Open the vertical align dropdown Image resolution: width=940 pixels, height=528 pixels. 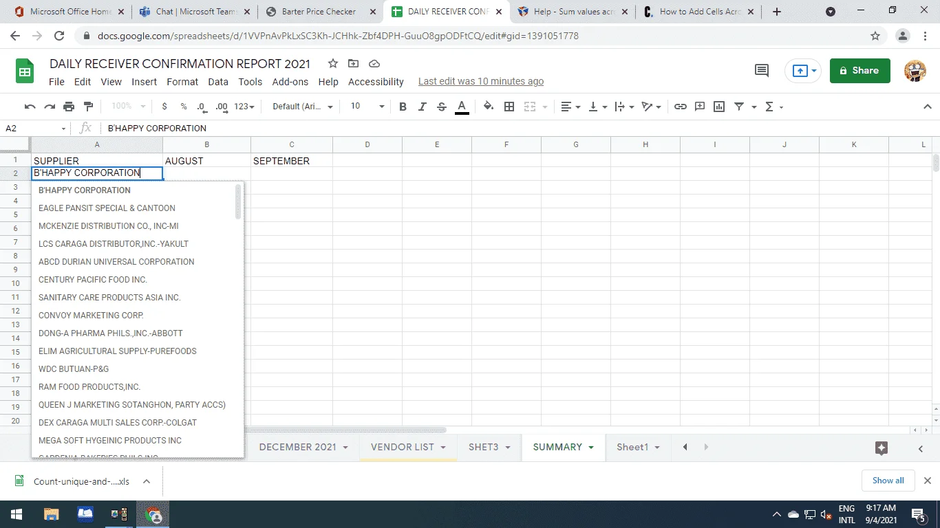599,107
